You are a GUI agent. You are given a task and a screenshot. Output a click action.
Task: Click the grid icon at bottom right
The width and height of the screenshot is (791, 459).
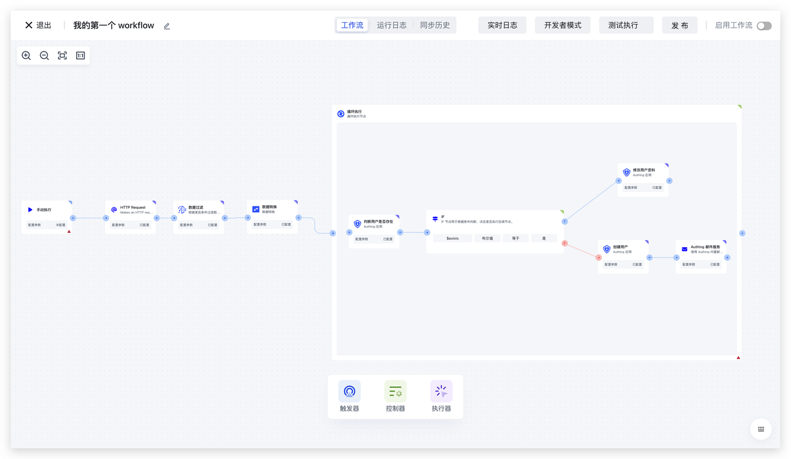[761, 429]
